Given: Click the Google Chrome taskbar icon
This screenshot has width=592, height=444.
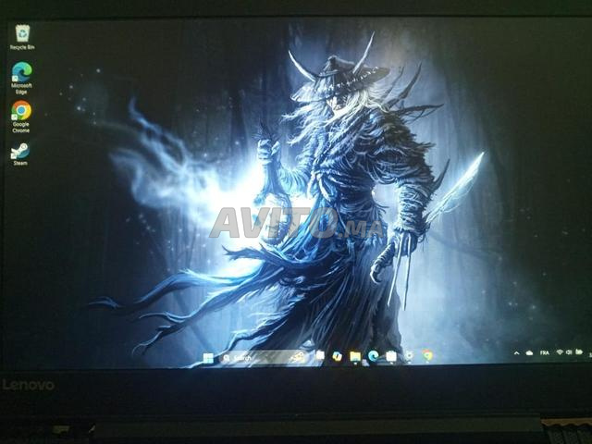Looking at the screenshot, I should point(427,354).
